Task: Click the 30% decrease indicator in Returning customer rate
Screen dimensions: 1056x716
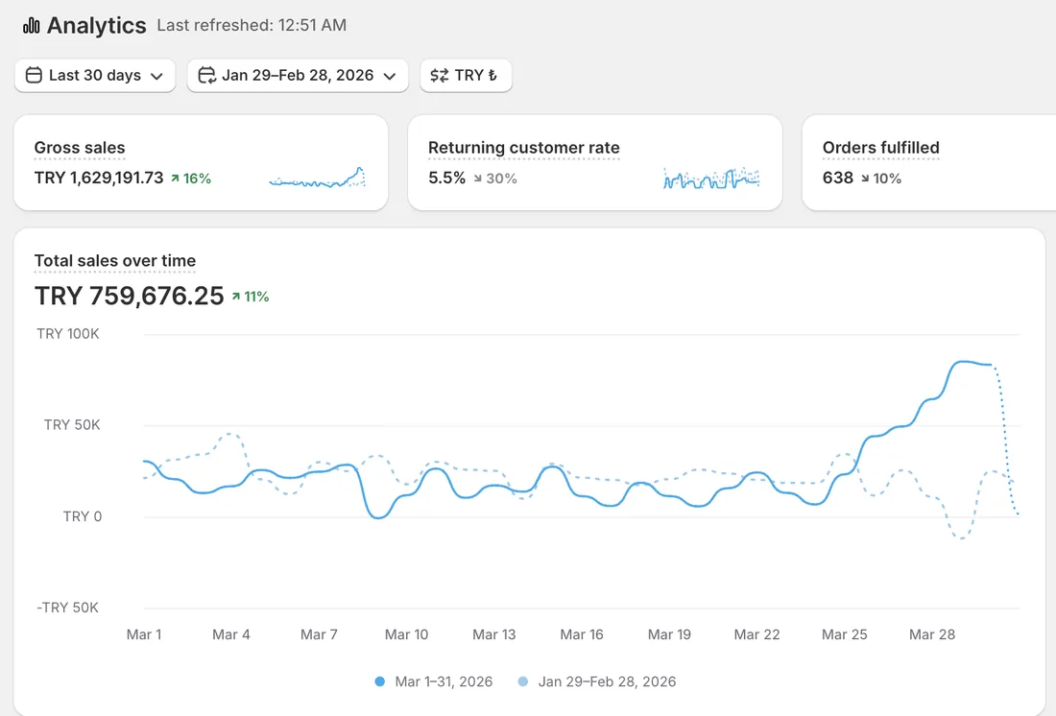Action: [x=495, y=179]
